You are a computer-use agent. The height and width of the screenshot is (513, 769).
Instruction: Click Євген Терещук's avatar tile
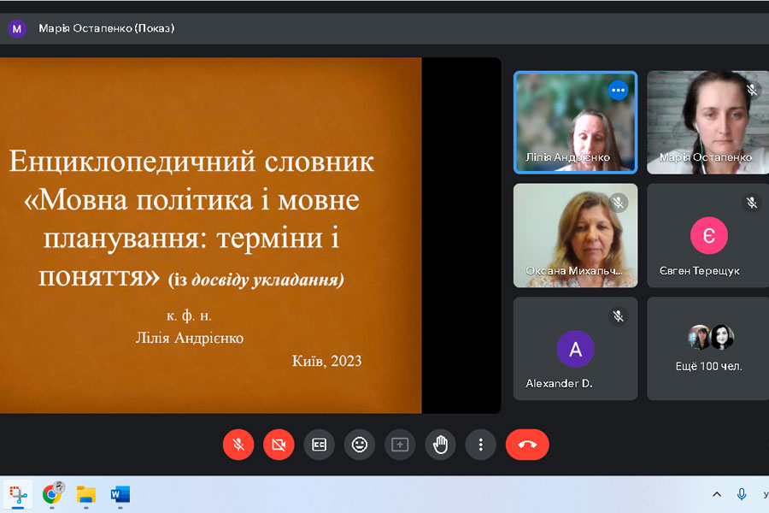[x=707, y=235]
